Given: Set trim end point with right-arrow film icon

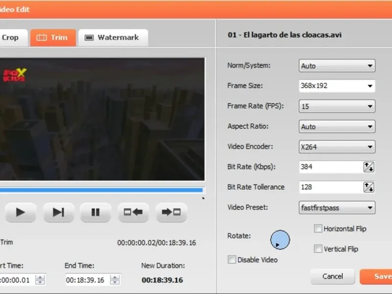Looking at the screenshot, I should click(x=171, y=213).
